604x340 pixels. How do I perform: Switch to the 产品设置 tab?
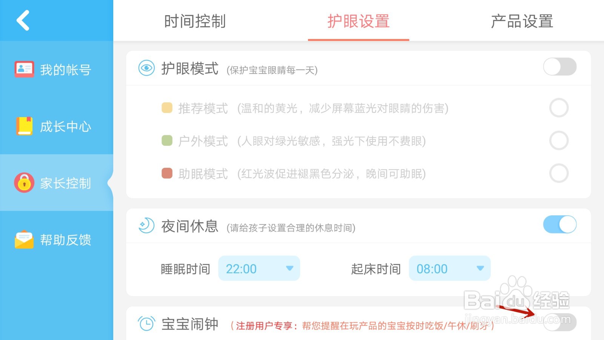[522, 22]
